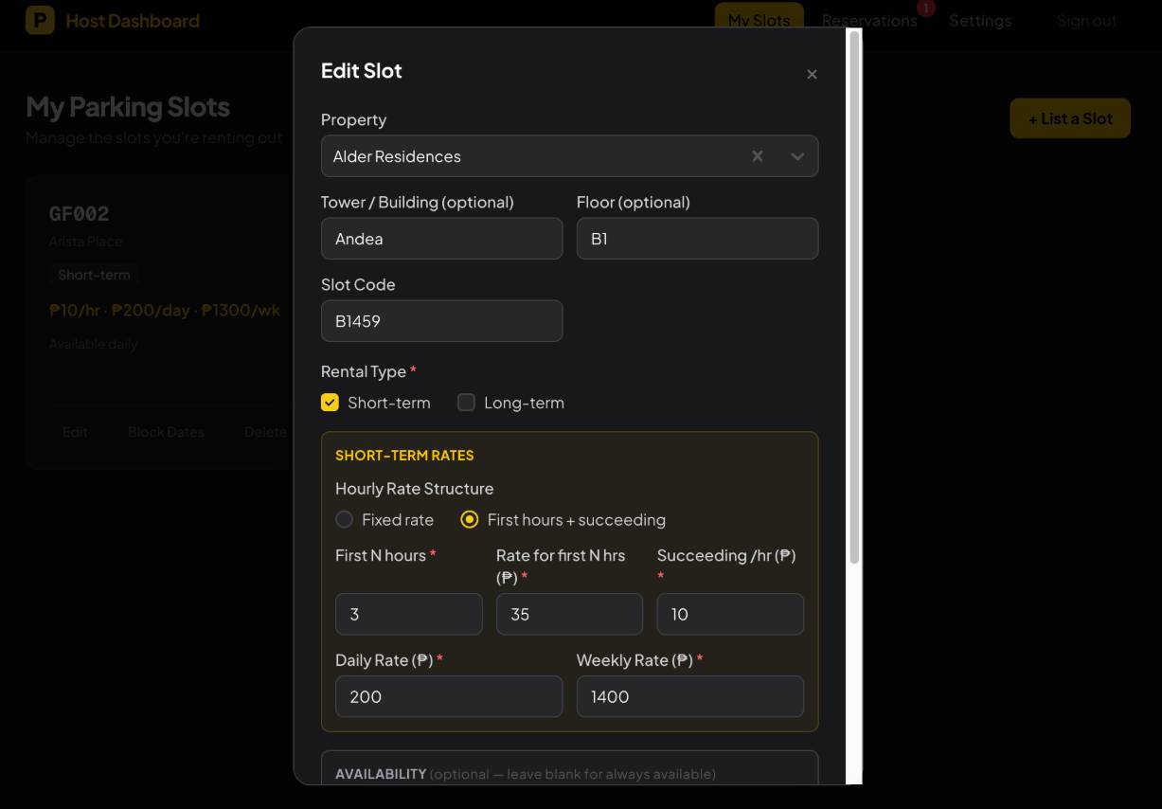Expand the Property dropdown chevron
Viewport: 1162px width, 809px height.
click(797, 156)
